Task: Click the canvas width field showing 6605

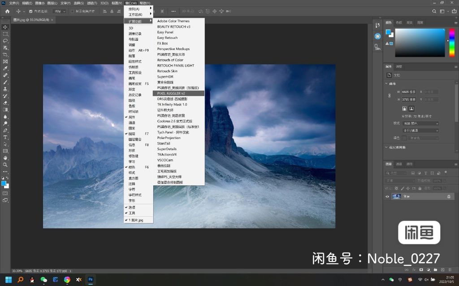Action: coord(409,92)
